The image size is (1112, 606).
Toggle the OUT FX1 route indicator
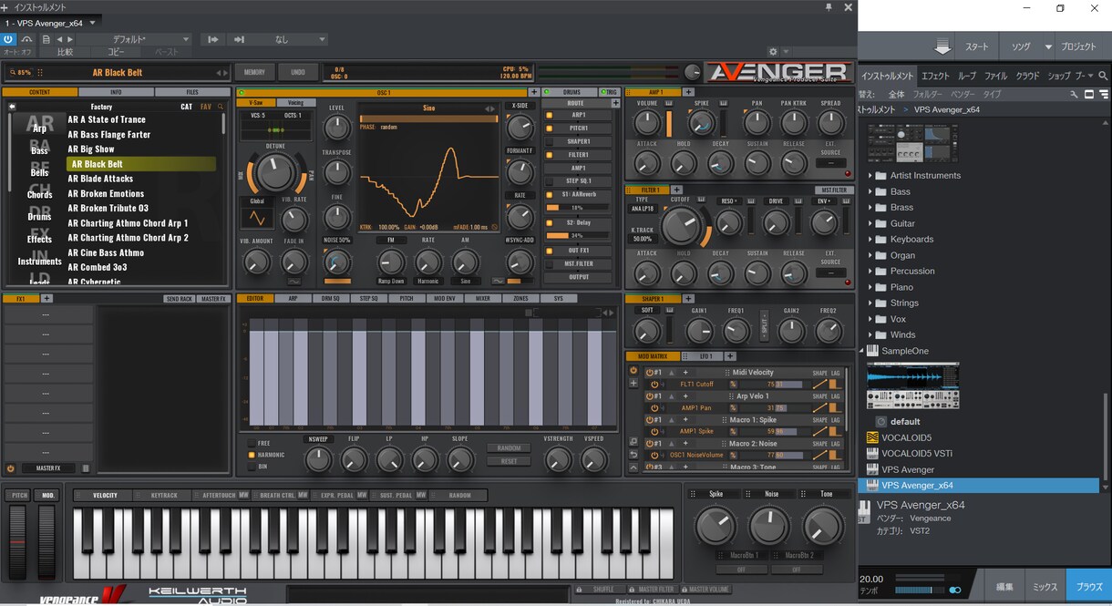(x=549, y=251)
